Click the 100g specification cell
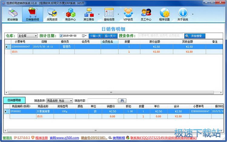 pyautogui.click(x=64, y=112)
